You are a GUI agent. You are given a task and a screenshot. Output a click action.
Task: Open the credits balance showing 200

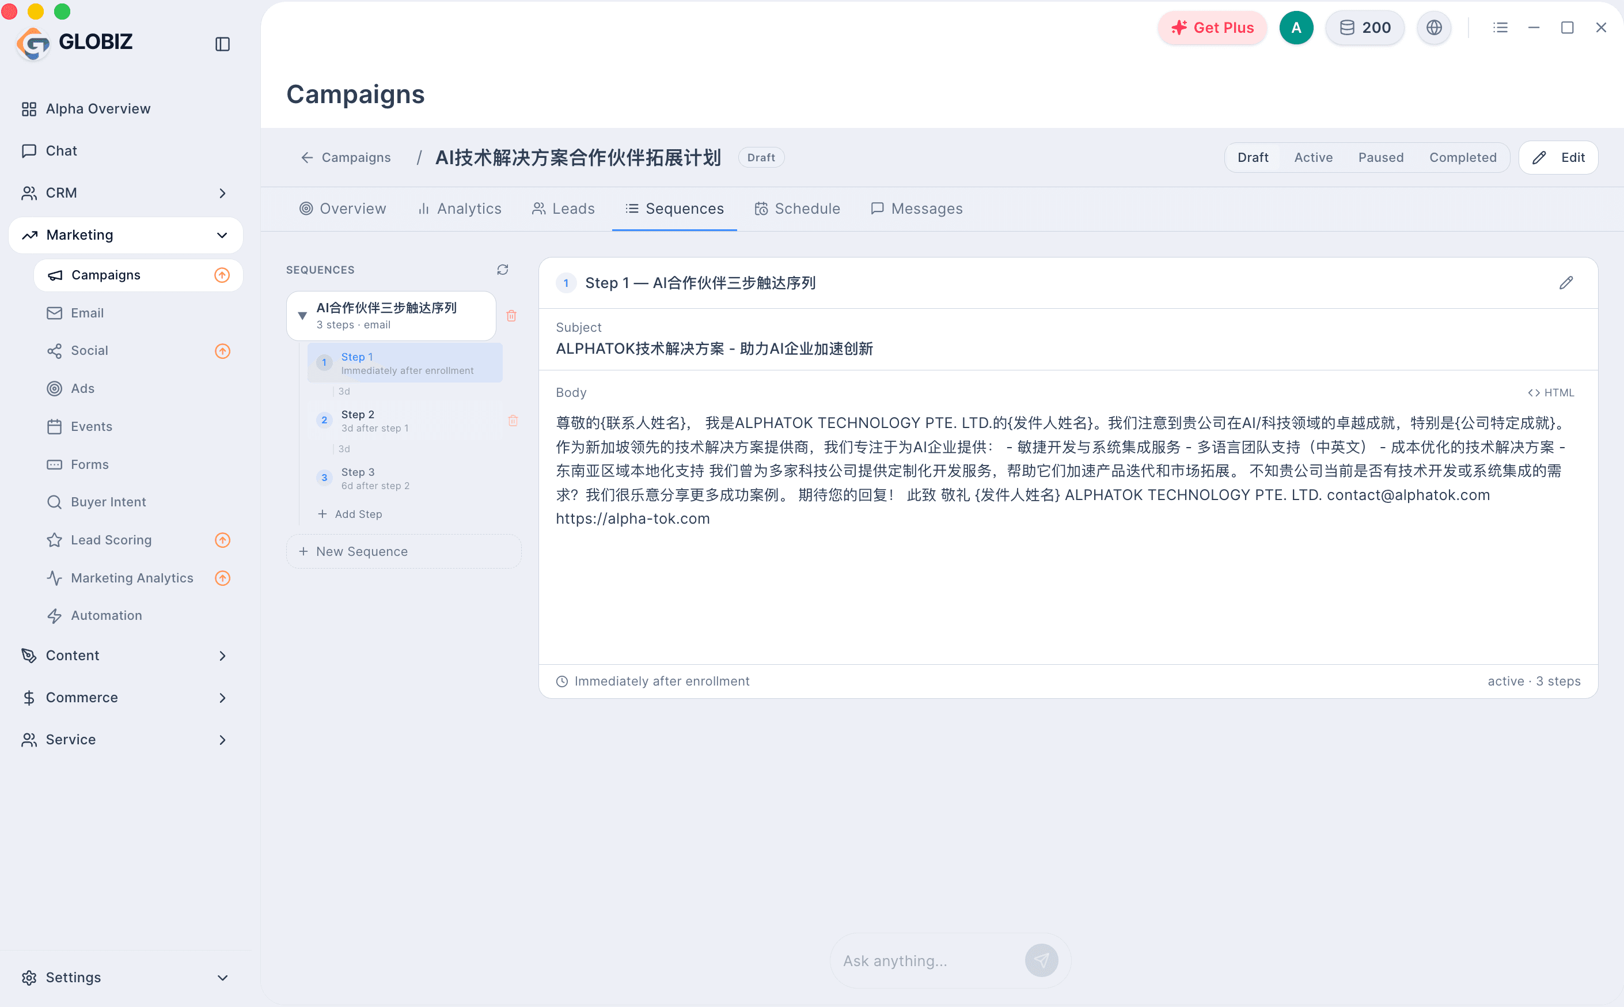point(1364,27)
